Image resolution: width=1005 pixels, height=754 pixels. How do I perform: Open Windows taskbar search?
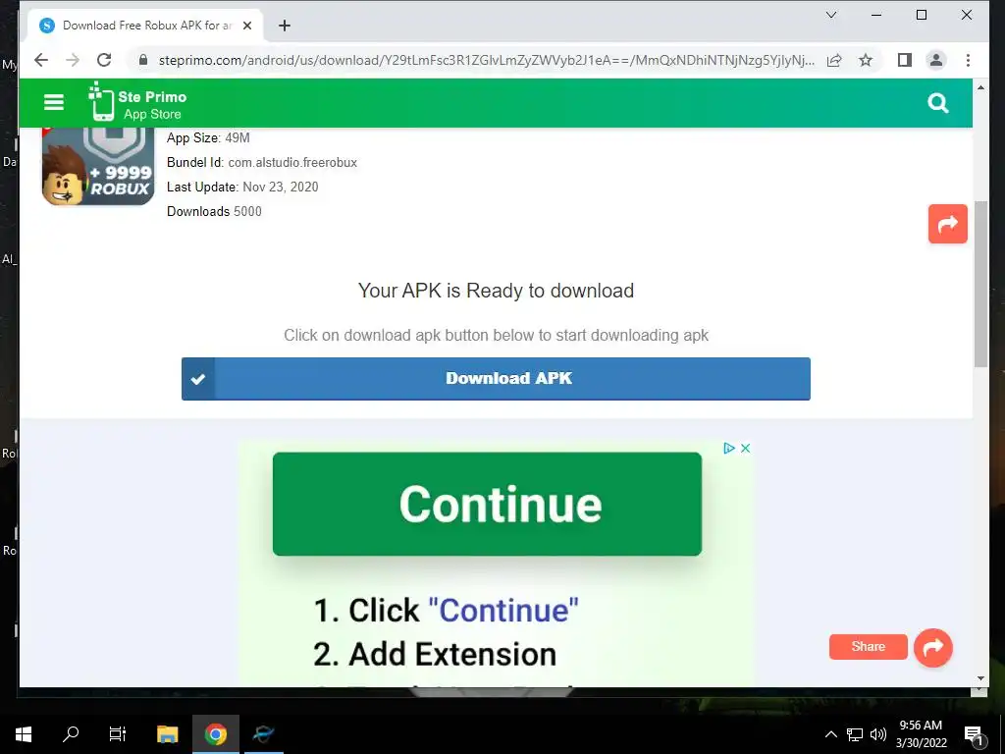tap(71, 734)
